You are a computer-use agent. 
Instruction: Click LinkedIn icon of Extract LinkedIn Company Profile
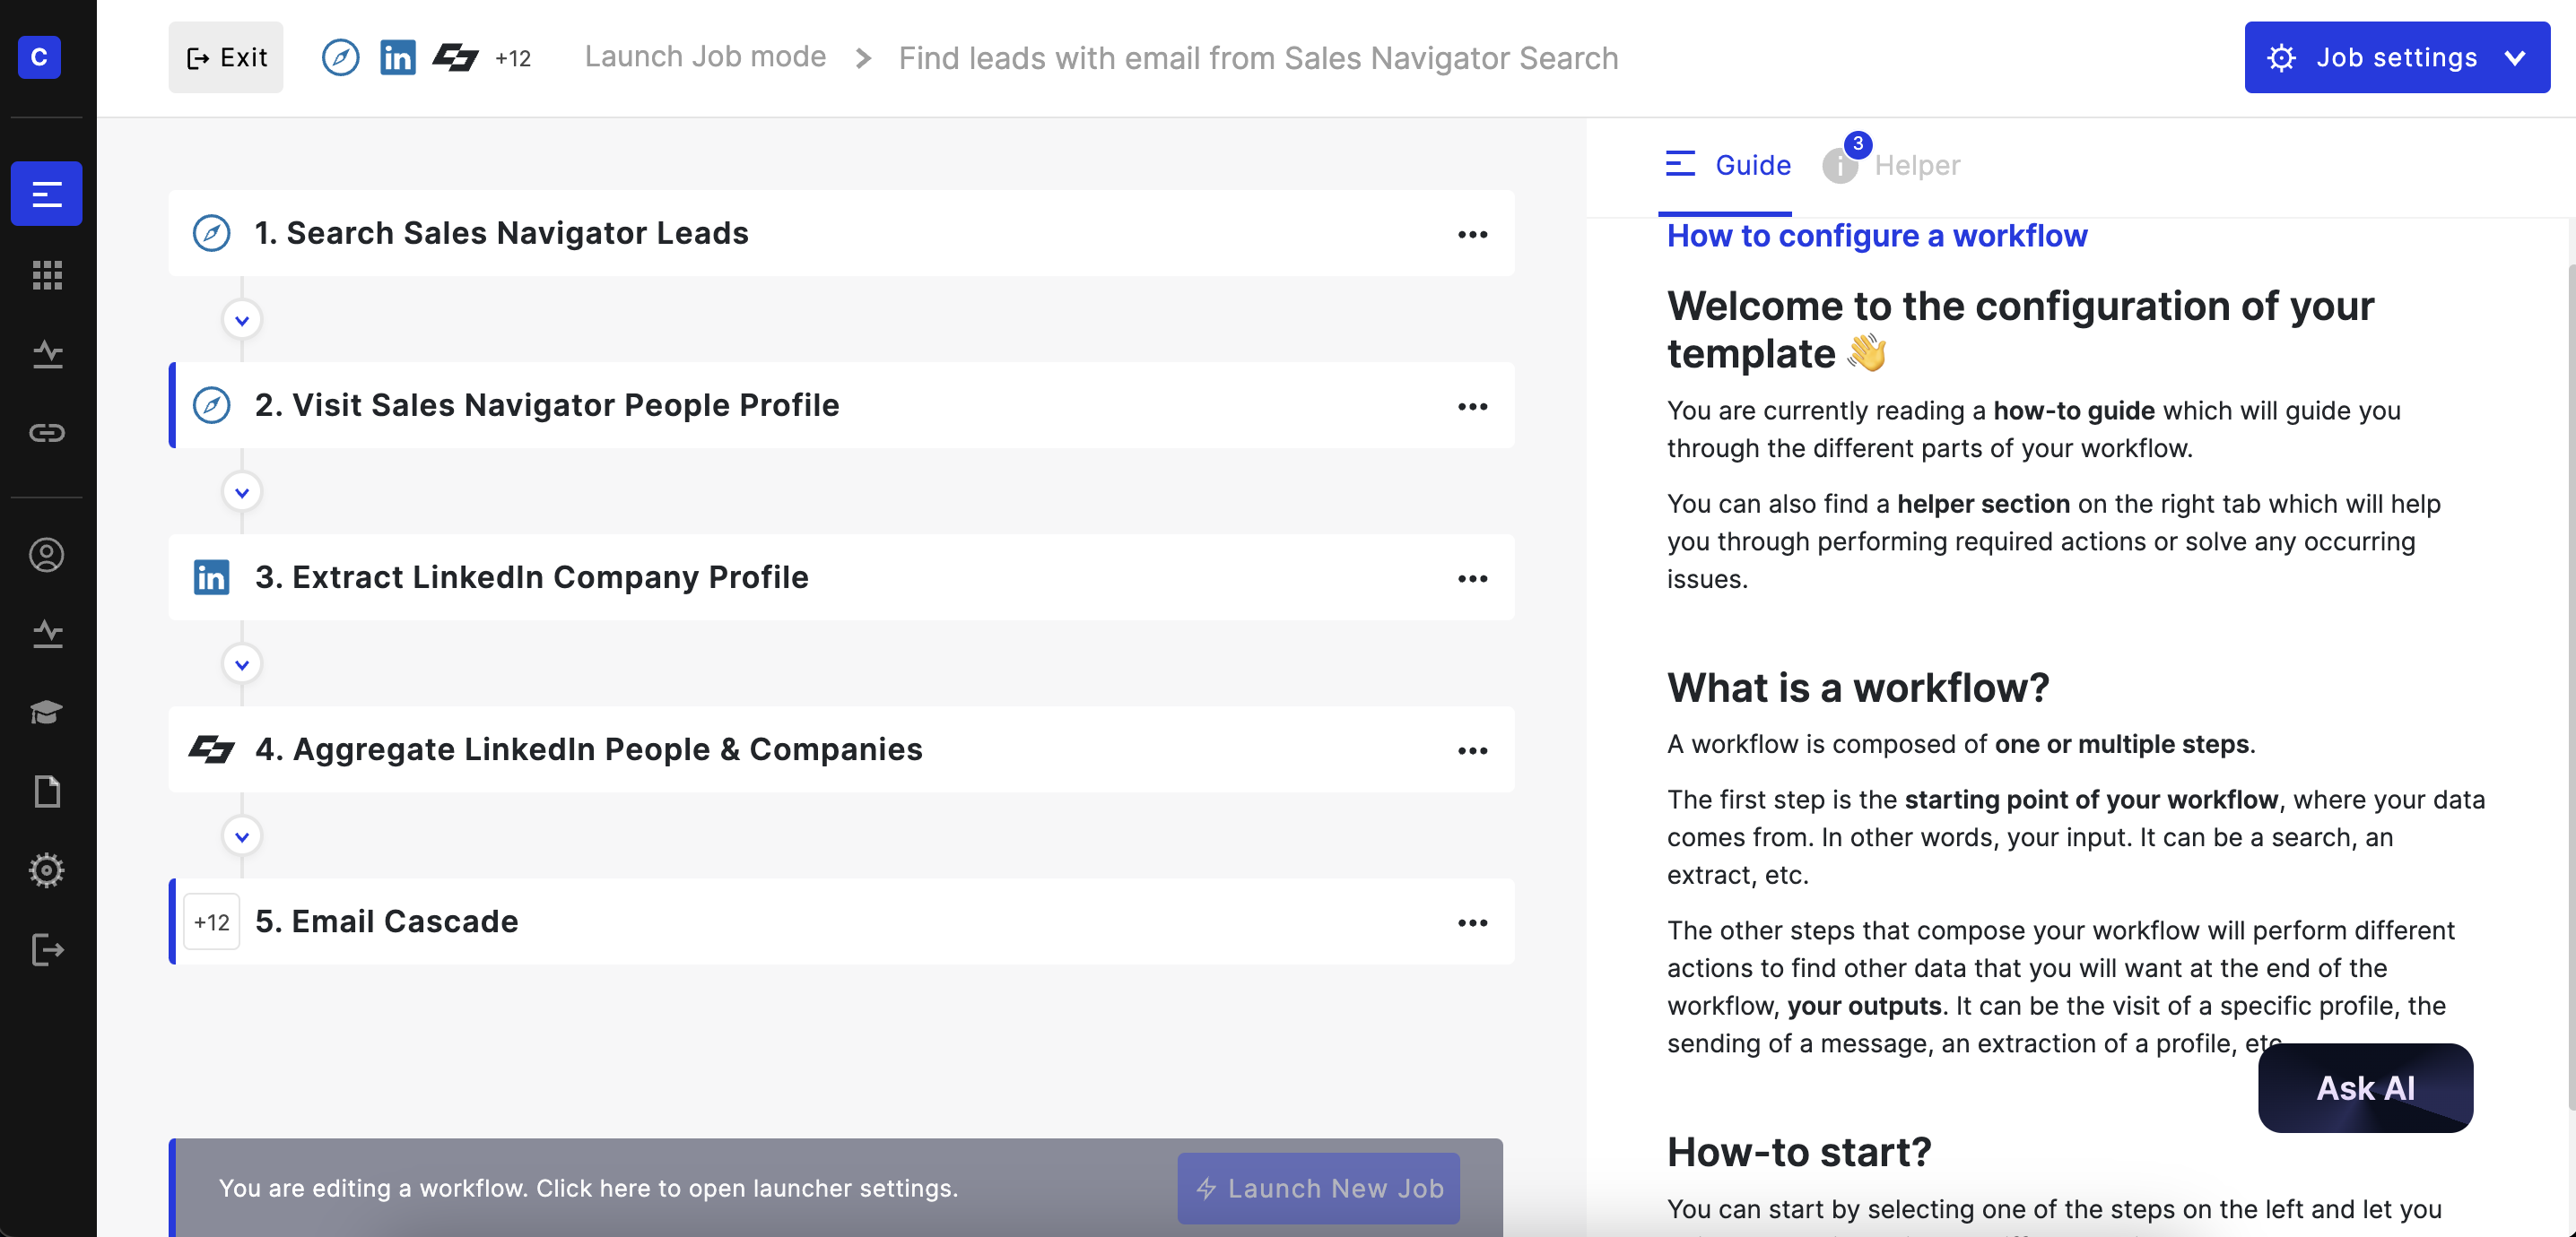211,577
